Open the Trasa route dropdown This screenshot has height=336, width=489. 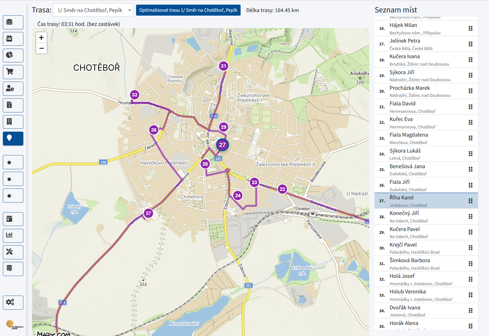pyautogui.click(x=93, y=10)
